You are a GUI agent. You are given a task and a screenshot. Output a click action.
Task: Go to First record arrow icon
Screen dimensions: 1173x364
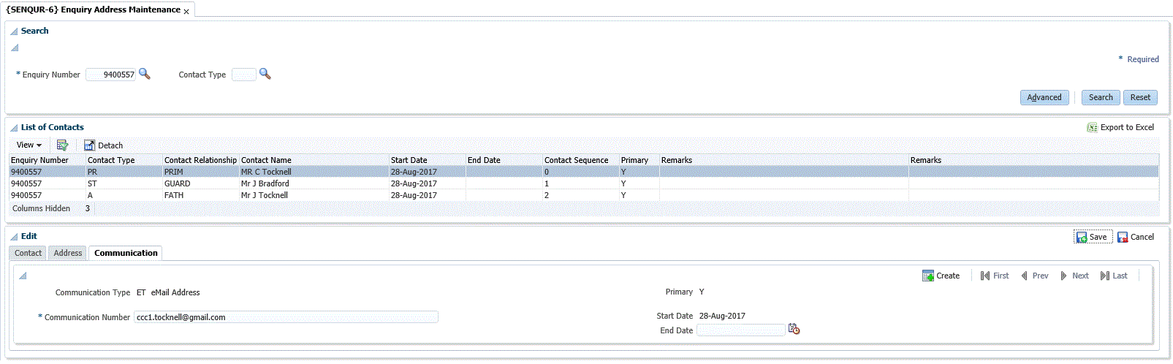[x=985, y=276]
